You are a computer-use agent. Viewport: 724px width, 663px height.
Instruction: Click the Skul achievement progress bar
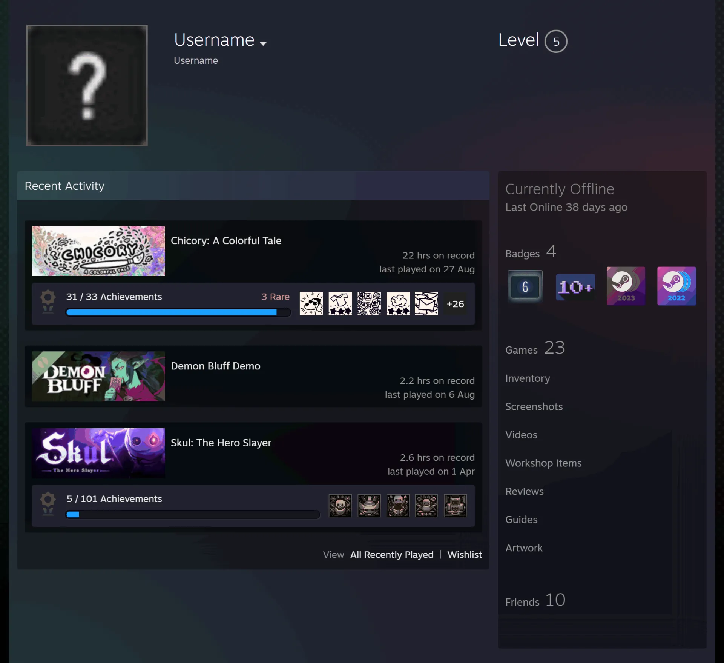coord(193,514)
